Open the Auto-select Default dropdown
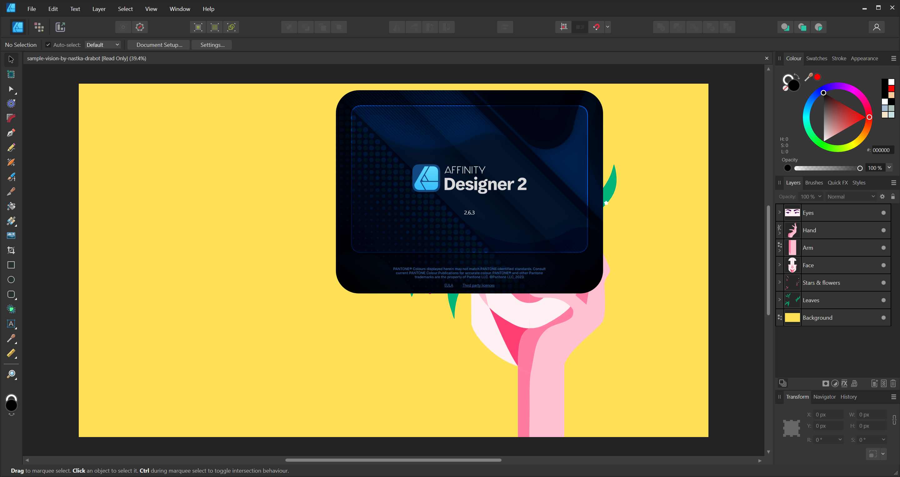 103,45
